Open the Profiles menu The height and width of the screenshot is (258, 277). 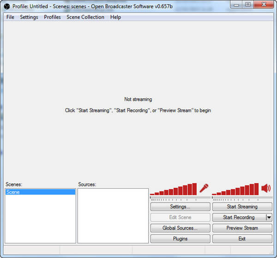click(x=52, y=17)
